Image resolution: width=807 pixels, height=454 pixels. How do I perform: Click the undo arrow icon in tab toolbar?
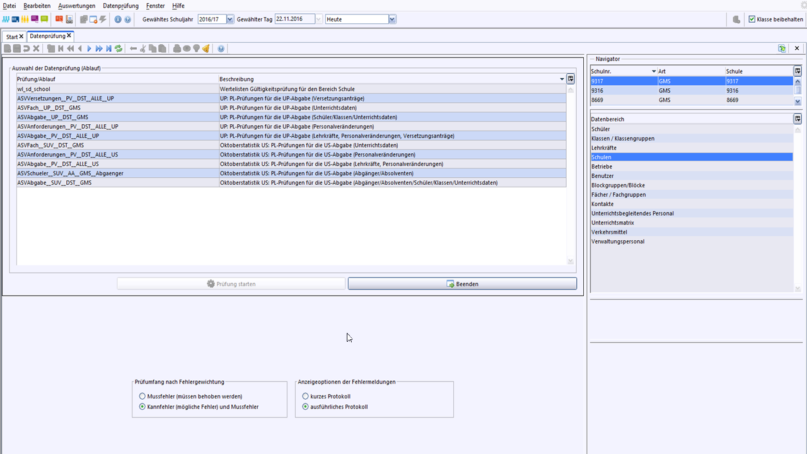tap(26, 49)
